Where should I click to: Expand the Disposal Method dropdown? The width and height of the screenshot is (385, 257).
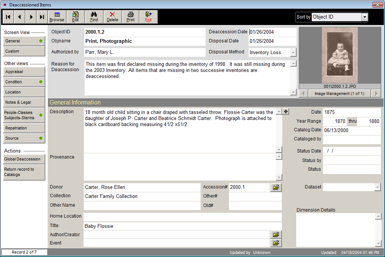(293, 52)
